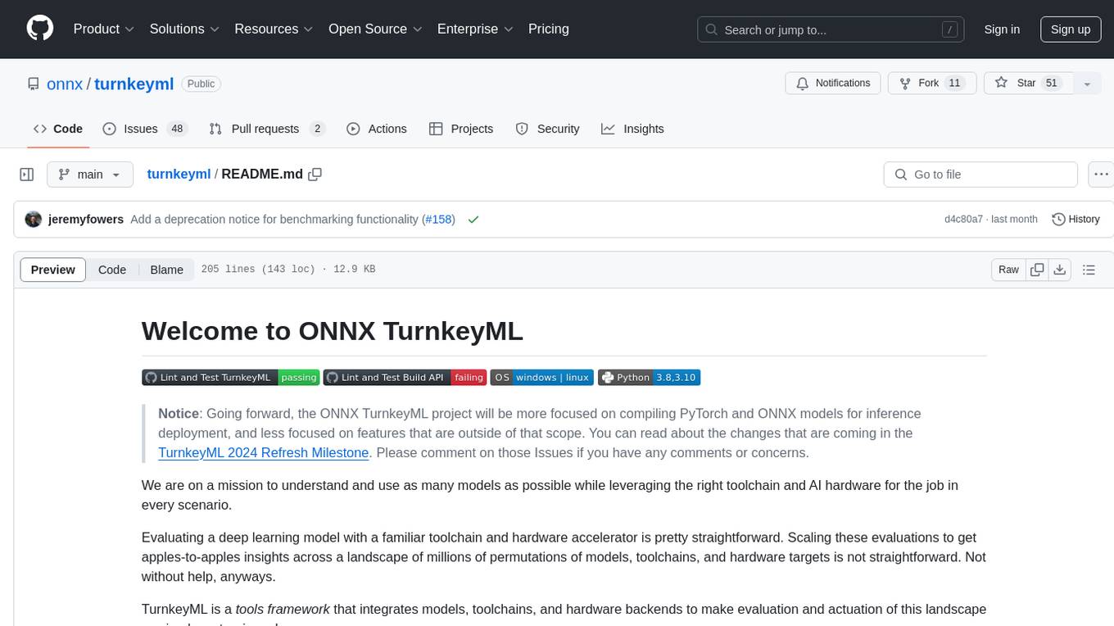Viewport: 1114px width, 626px height.
Task: Click the Welcome to ONNX TurnkeyML heading
Action: coord(333,331)
